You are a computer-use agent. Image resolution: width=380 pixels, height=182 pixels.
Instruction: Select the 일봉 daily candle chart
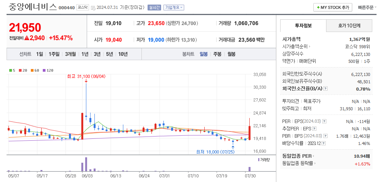coord(203,54)
